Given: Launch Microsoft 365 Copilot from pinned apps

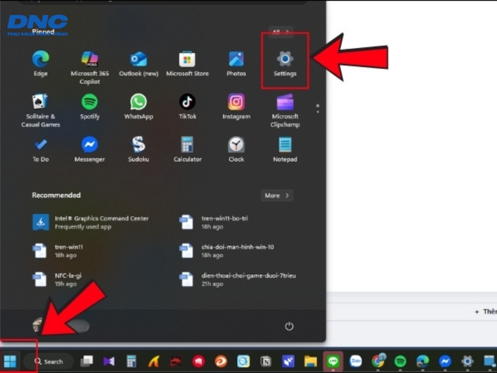Looking at the screenshot, I should pos(89,68).
